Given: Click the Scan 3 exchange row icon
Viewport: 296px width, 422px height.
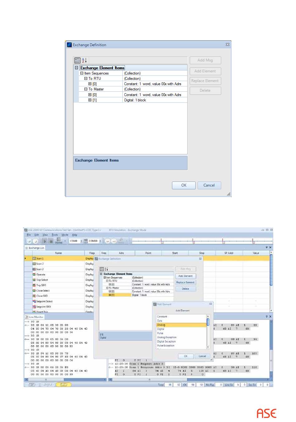Looking at the screenshot, I should (x=34, y=269).
